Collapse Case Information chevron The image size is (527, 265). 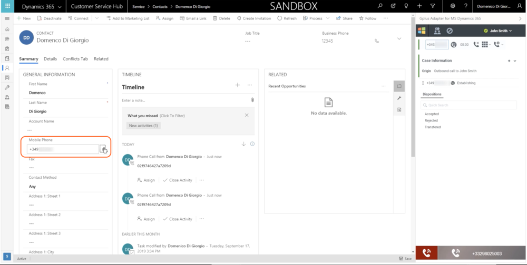click(515, 61)
